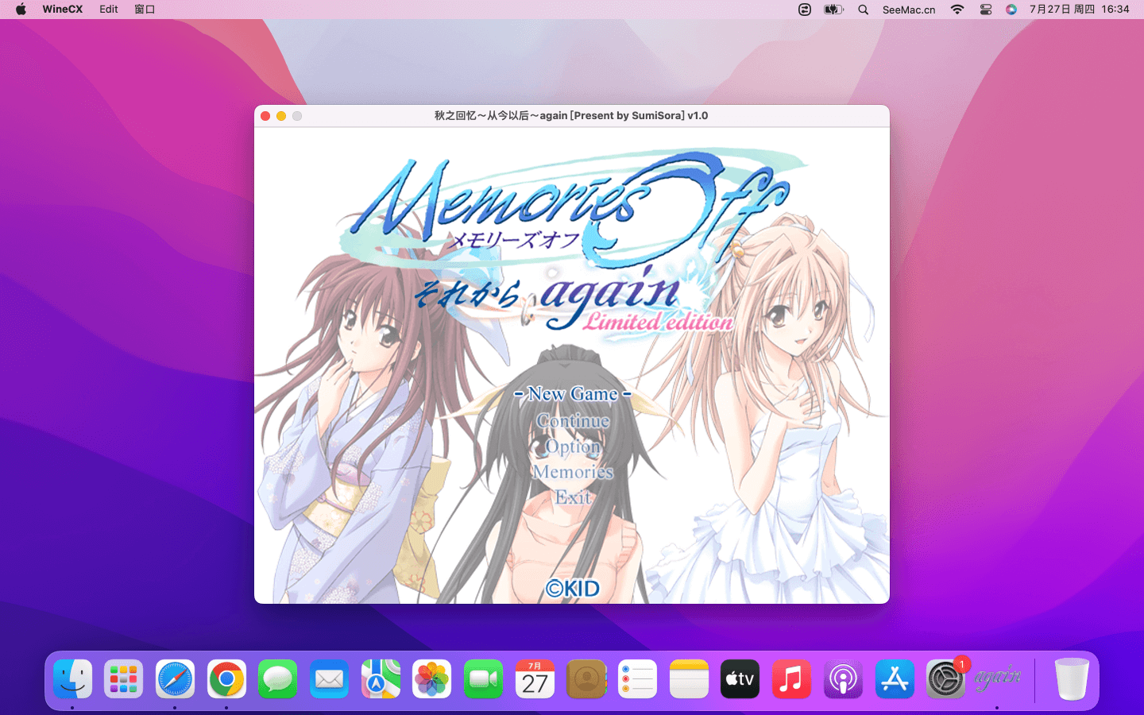Open Spotlight search magnifier icon
1144x715 pixels.
pyautogui.click(x=864, y=10)
